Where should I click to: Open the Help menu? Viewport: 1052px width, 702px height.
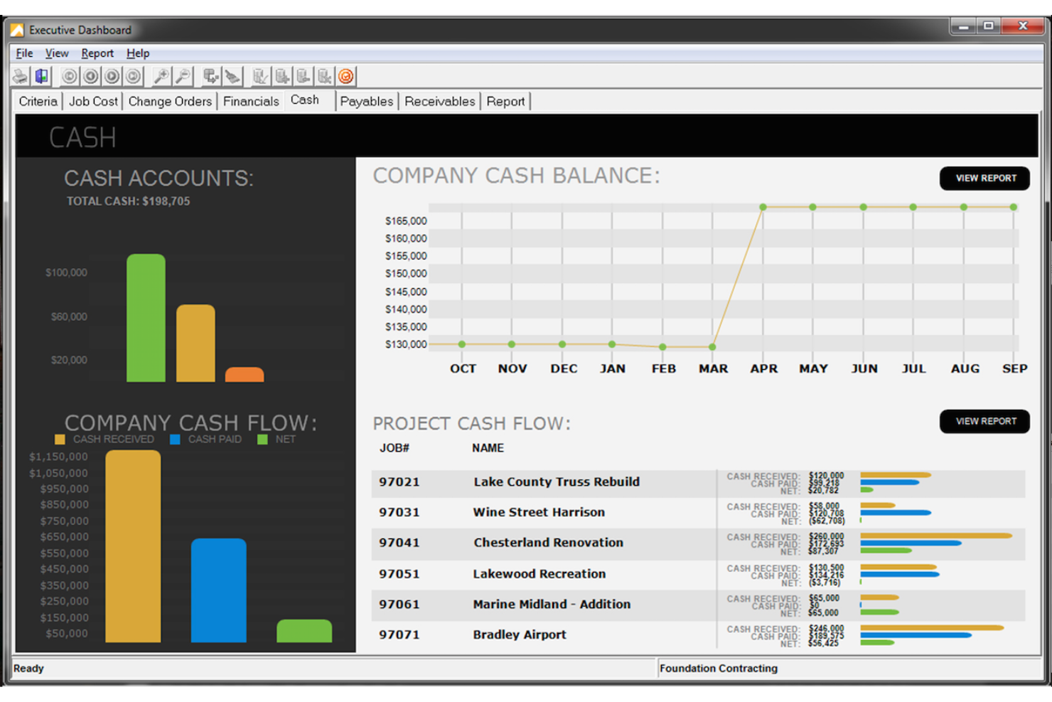138,53
